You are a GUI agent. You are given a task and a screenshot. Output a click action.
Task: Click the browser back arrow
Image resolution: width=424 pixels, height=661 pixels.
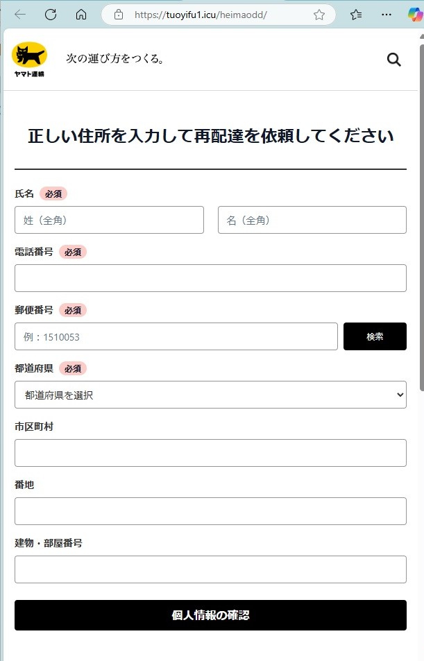pyautogui.click(x=20, y=15)
